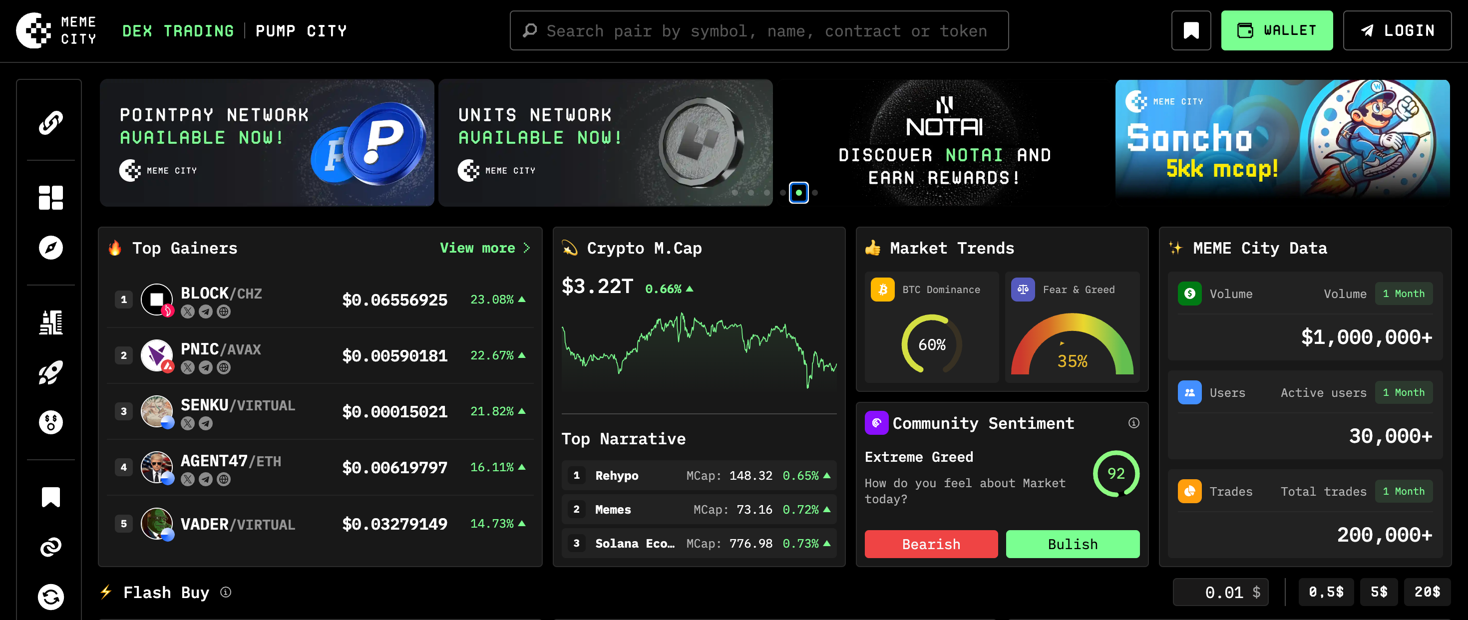The image size is (1468, 620).
Task: Open Volume 1 Month period selector
Action: pyautogui.click(x=1404, y=294)
